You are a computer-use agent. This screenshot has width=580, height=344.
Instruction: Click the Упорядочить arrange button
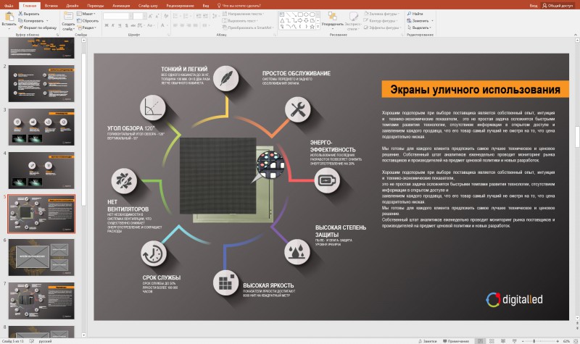point(332,20)
